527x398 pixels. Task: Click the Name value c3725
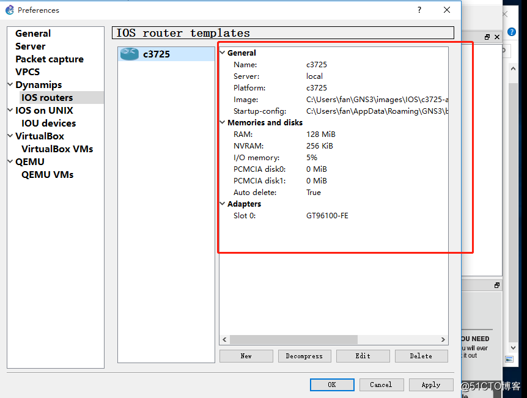click(317, 65)
